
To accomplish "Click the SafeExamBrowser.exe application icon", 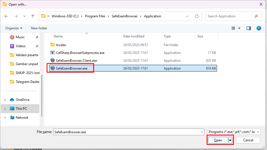I will tap(53, 68).
